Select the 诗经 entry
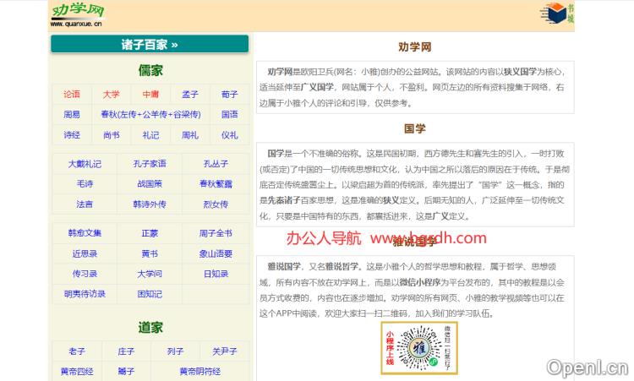The width and height of the screenshot is (634, 381). point(72,134)
